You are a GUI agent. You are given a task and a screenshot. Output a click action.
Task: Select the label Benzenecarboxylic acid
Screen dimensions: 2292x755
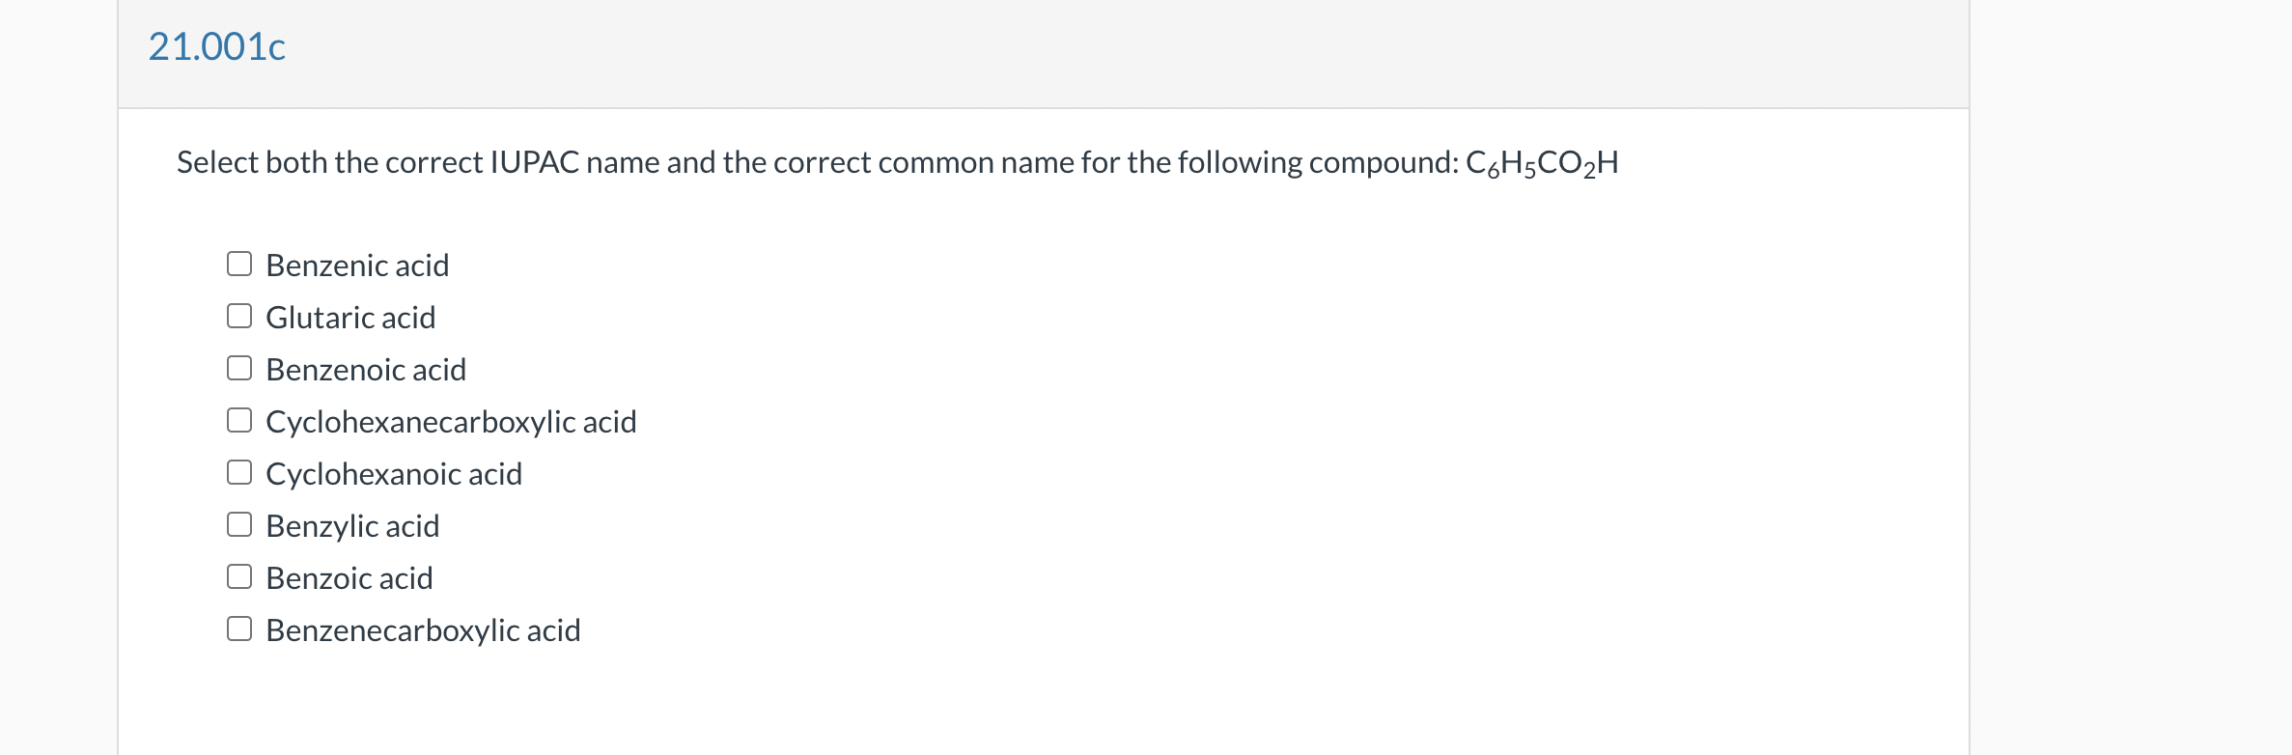click(422, 629)
